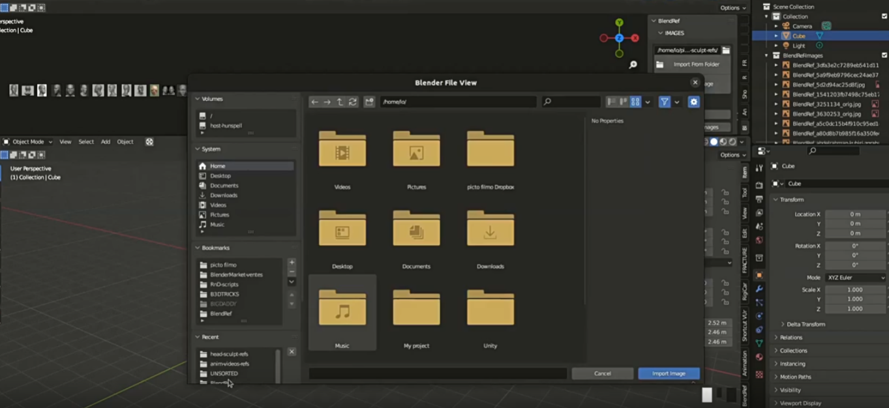Open Downloads in the System list
Image resolution: width=889 pixels, height=408 pixels.
pos(245,195)
